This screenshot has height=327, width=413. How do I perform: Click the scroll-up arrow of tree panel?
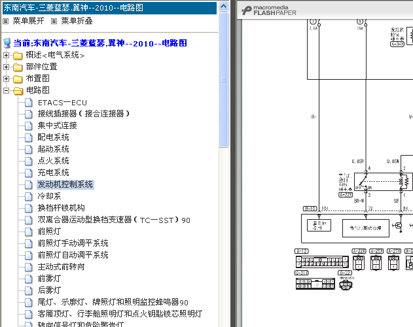point(224,7)
